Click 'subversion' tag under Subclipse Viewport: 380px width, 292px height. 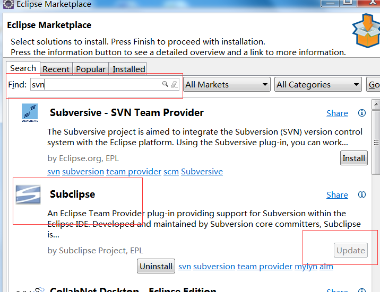pyautogui.click(x=214, y=267)
